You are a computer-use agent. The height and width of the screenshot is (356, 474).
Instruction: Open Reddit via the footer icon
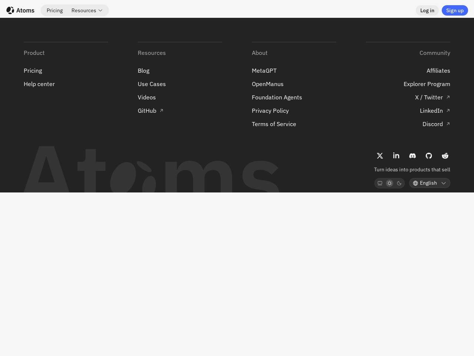(445, 156)
